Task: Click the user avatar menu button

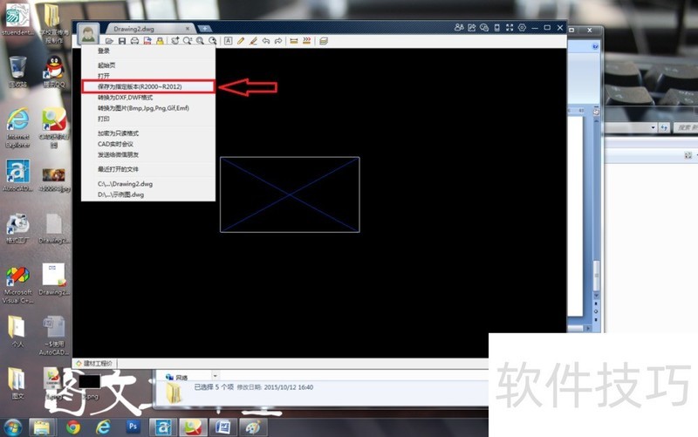Action: point(88,33)
